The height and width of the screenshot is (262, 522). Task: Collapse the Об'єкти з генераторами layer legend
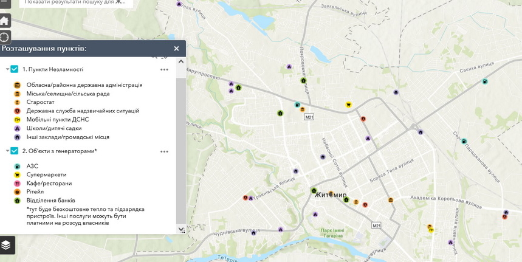point(7,151)
